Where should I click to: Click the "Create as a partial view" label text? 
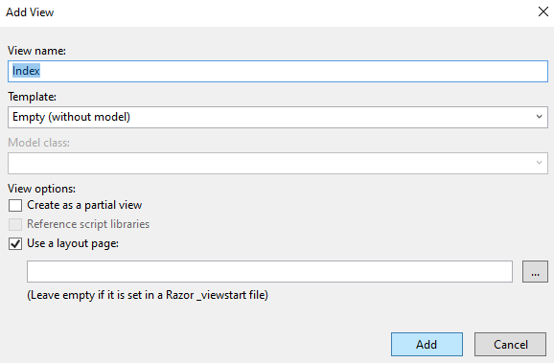coord(84,205)
